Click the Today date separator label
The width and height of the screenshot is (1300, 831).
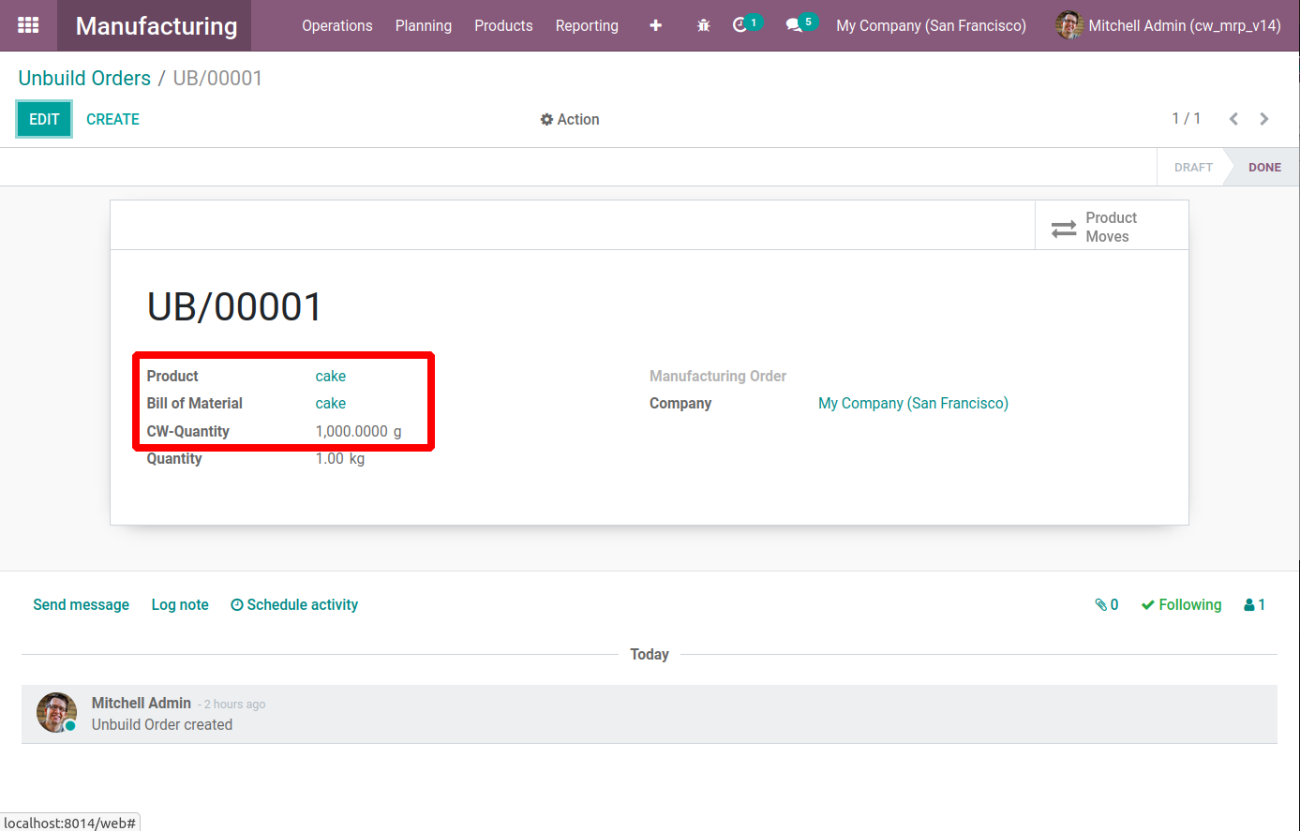(x=650, y=655)
